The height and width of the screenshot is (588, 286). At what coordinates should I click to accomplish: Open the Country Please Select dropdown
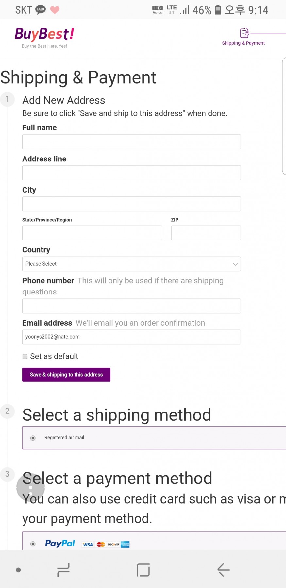131,264
